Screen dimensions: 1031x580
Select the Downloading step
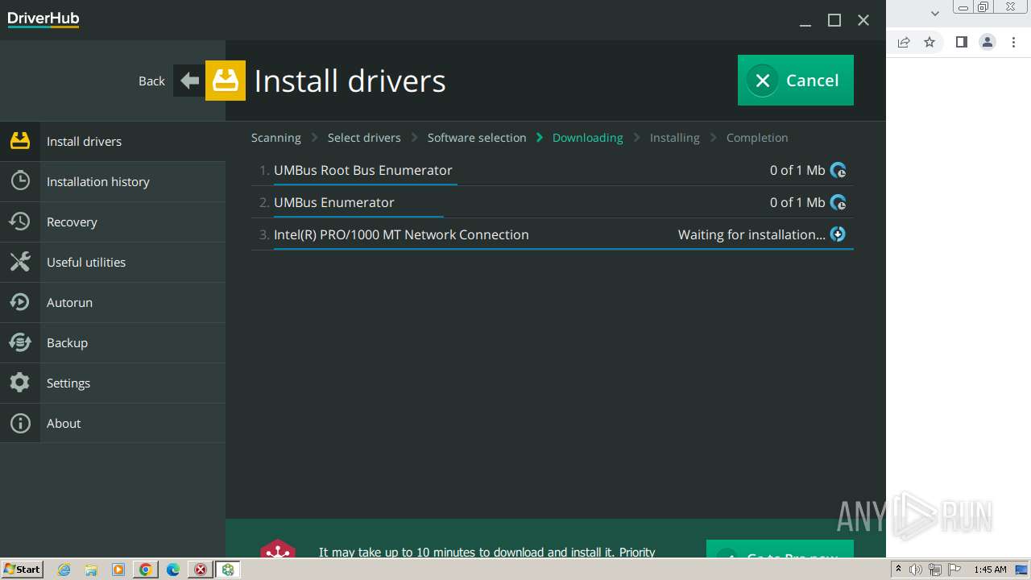[587, 138]
